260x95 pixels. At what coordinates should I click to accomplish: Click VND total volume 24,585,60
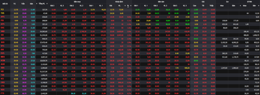point(44,31)
